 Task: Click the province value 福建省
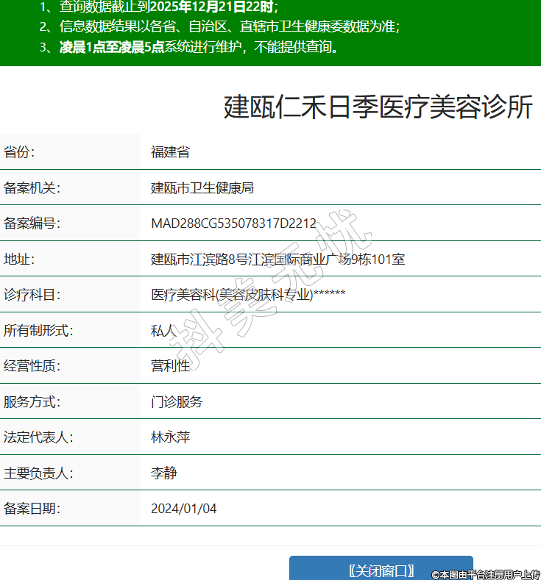[170, 152]
